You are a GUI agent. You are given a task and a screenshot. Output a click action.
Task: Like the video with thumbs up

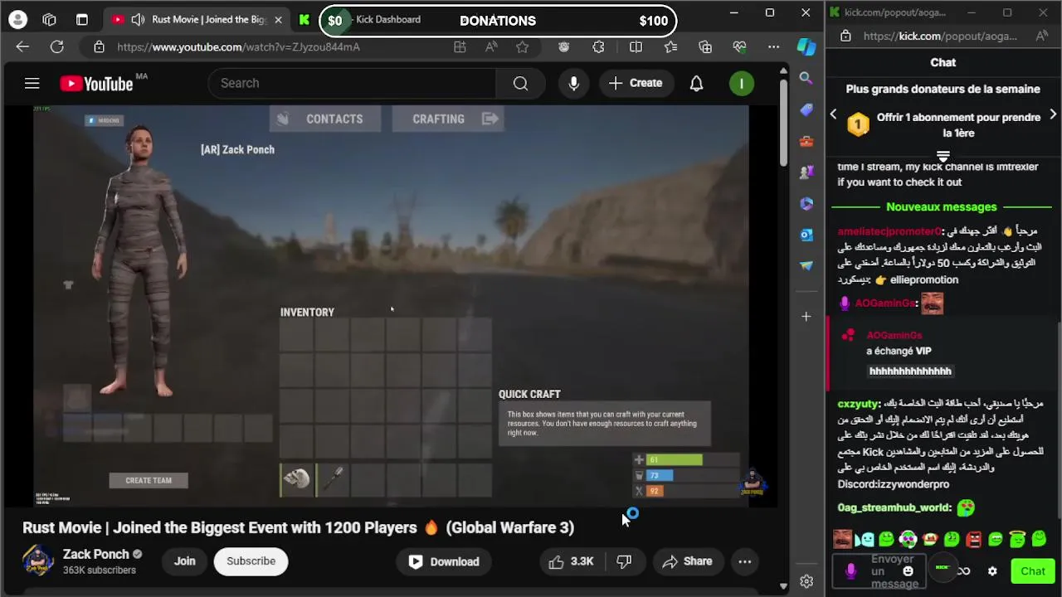tap(570, 561)
